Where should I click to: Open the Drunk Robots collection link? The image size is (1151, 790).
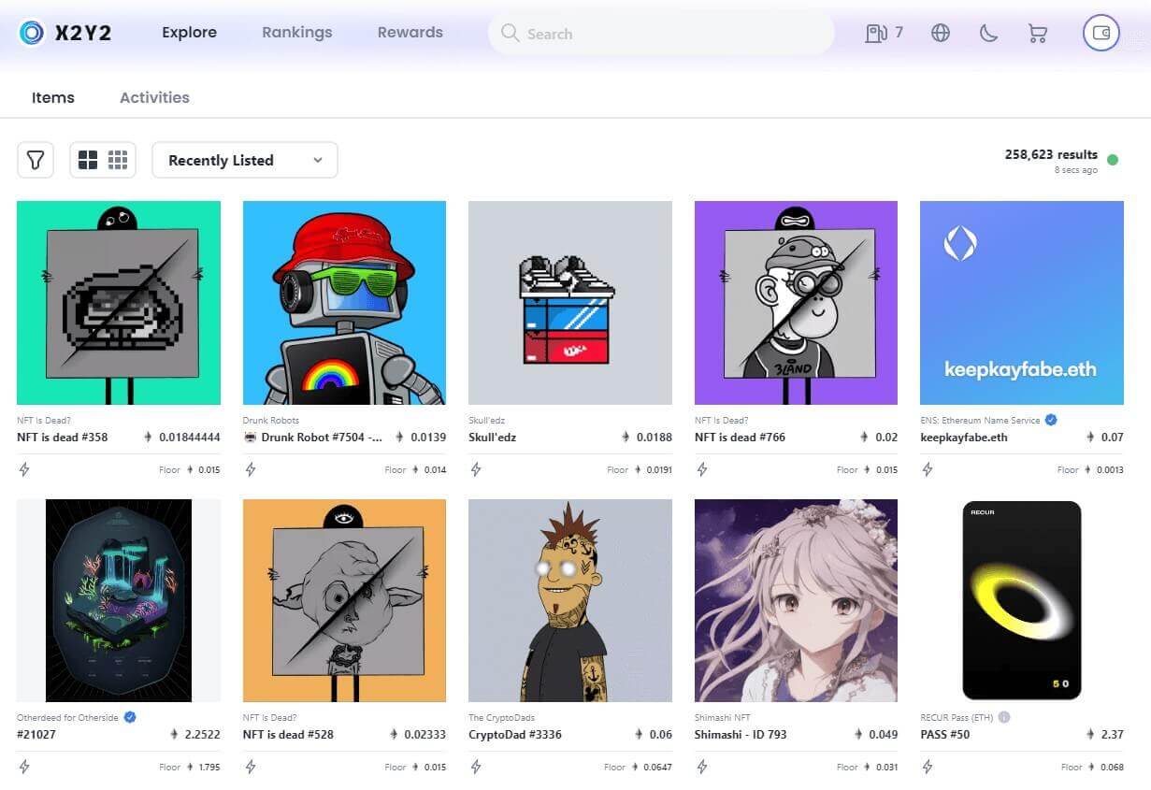[271, 420]
